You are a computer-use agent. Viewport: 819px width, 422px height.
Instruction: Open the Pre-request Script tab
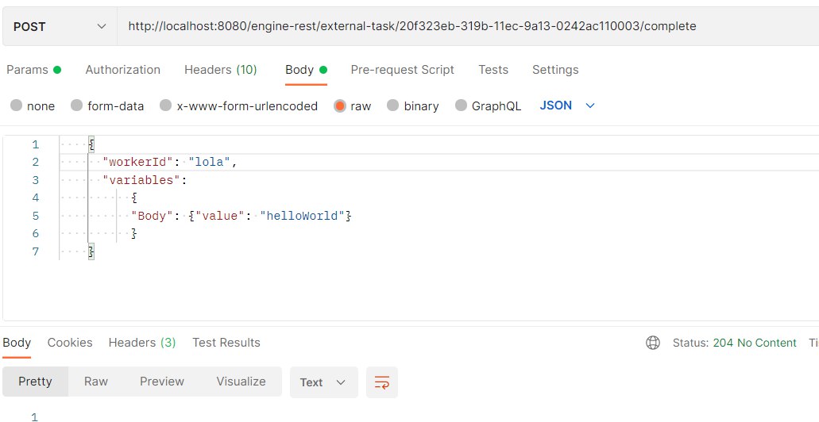pyautogui.click(x=402, y=70)
